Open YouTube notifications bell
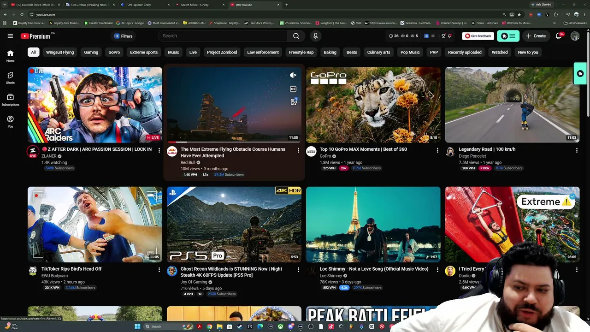 pyautogui.click(x=558, y=36)
